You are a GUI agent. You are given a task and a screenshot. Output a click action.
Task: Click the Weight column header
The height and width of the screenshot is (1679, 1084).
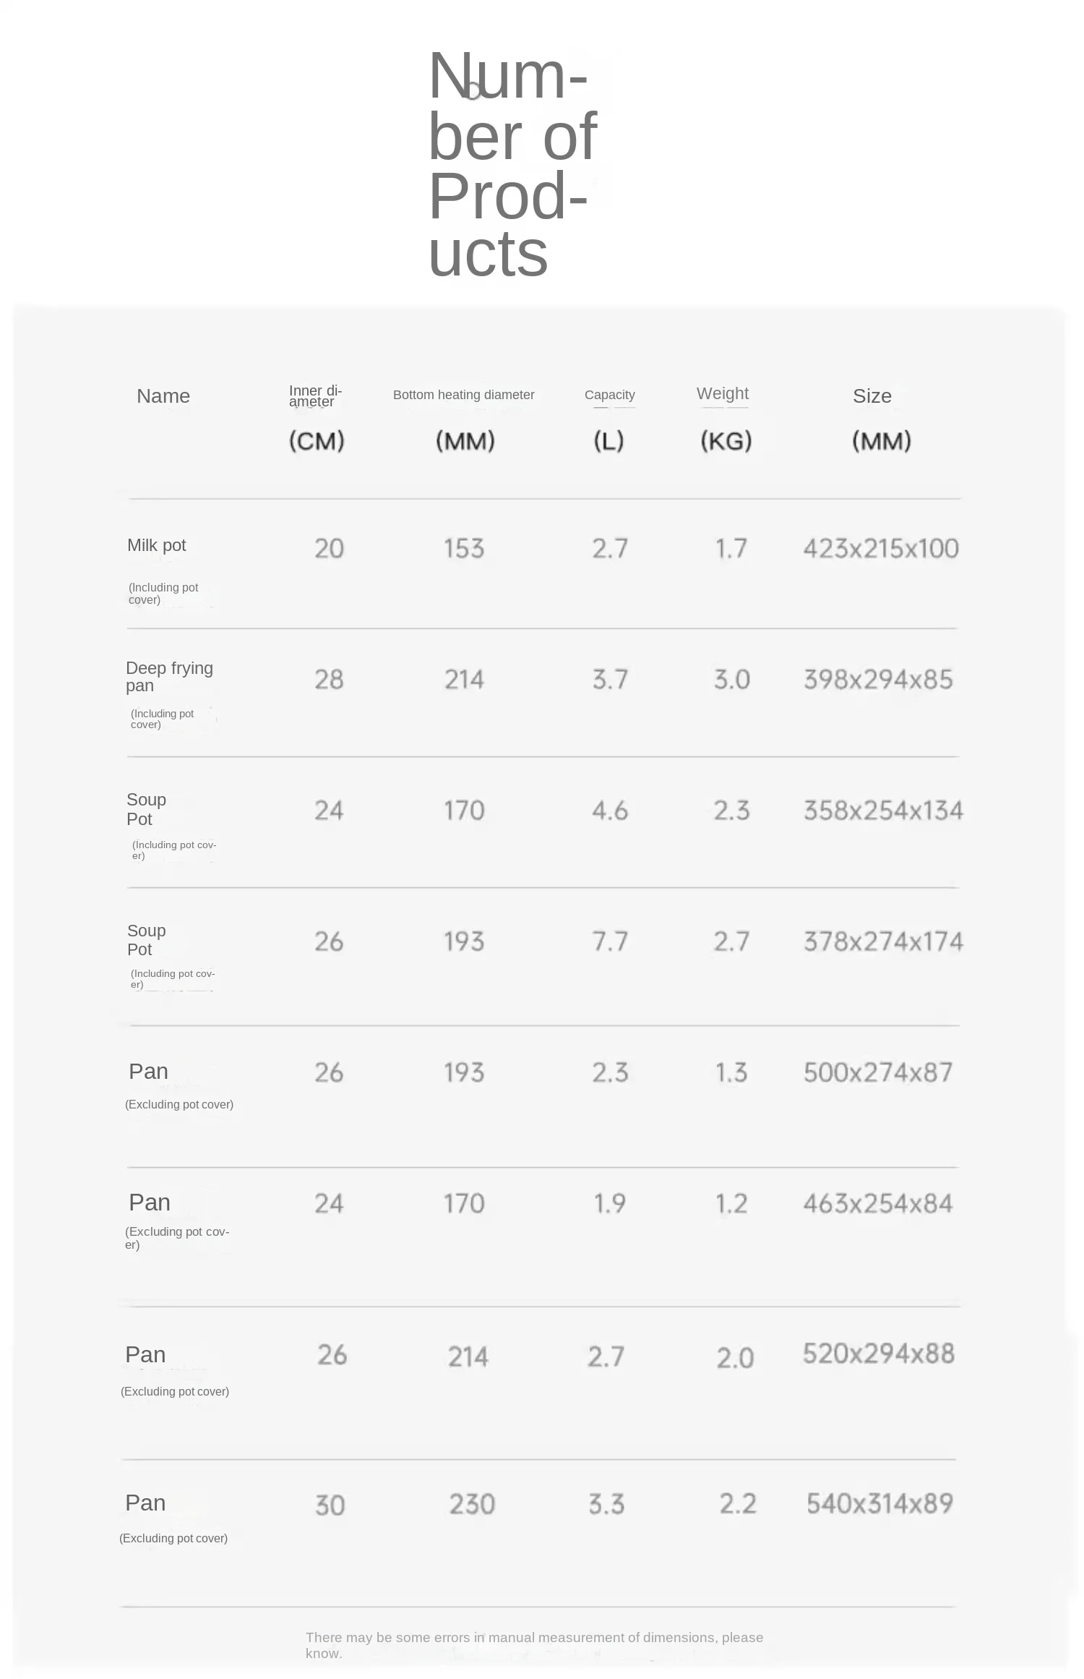click(x=722, y=394)
